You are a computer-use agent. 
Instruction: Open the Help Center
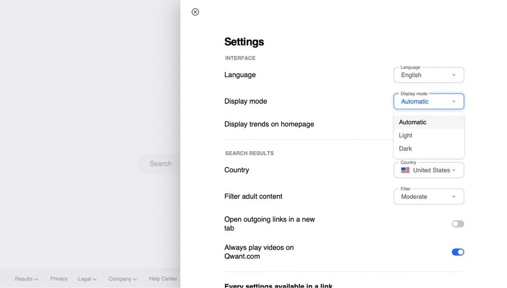coord(162,279)
